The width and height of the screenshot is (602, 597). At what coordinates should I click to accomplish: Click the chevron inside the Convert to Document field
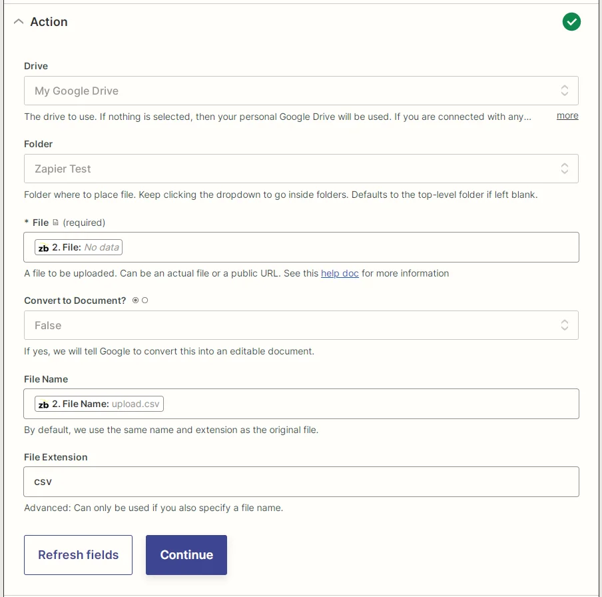point(565,325)
